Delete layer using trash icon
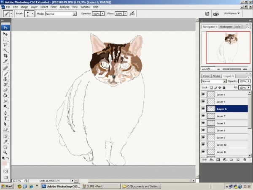 click(x=245, y=160)
